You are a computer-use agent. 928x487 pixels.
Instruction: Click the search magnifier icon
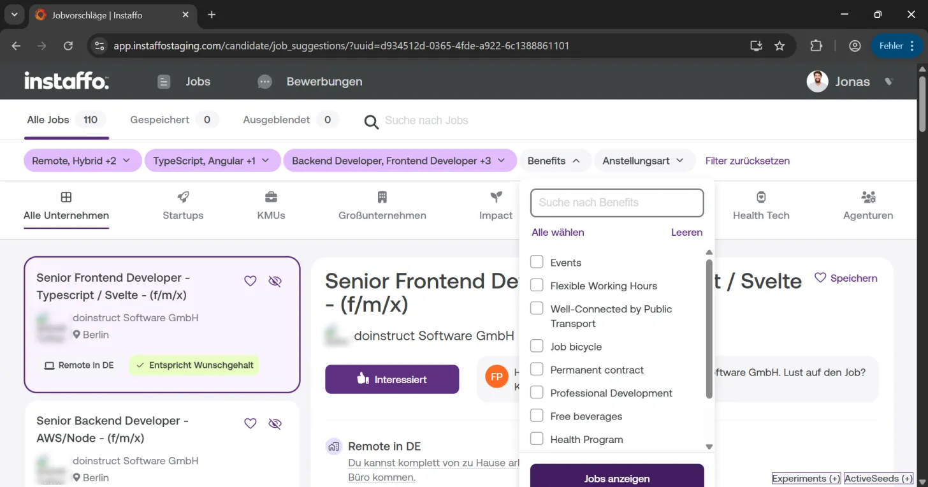[x=371, y=121]
